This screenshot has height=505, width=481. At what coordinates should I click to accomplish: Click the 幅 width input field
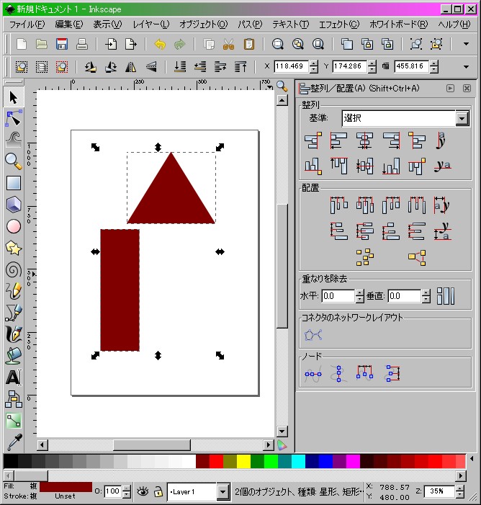tap(411, 67)
